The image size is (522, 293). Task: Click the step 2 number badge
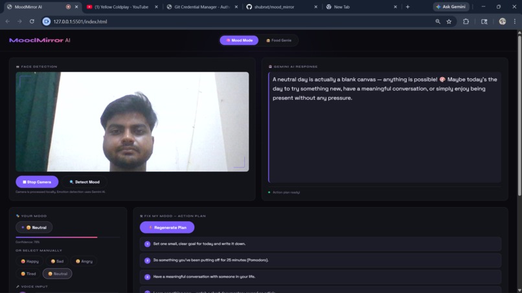click(x=148, y=261)
